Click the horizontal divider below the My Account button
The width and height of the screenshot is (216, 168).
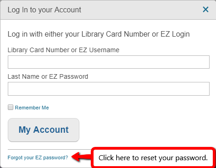pyautogui.click(x=50, y=149)
